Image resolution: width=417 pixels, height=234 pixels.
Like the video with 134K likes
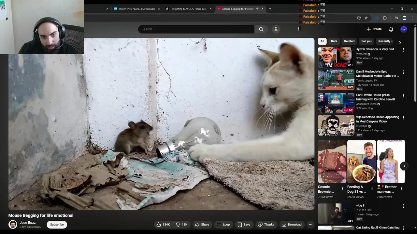click(x=163, y=225)
